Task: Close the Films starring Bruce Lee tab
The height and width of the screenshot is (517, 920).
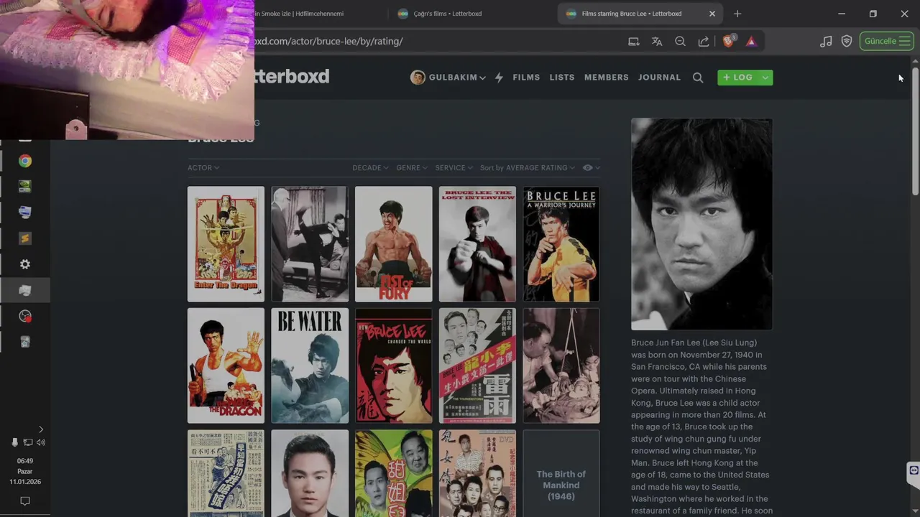Action: [x=712, y=14]
